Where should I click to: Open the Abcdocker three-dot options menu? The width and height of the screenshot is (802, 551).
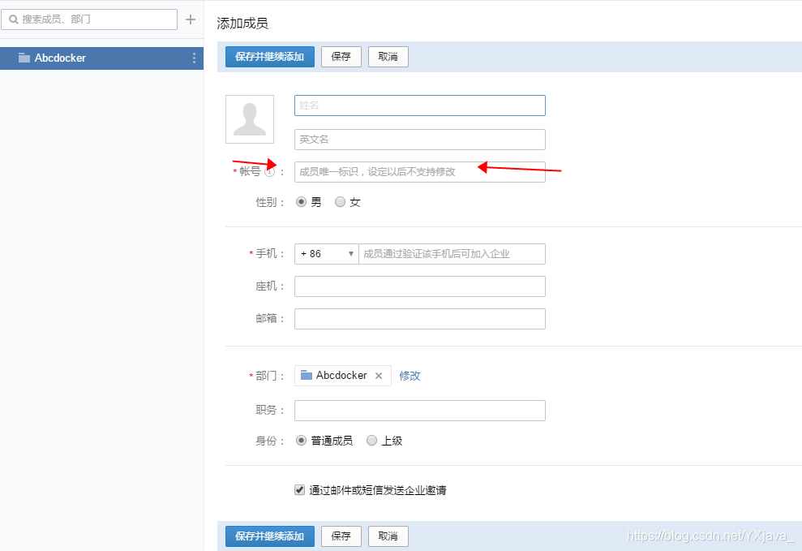tap(194, 58)
